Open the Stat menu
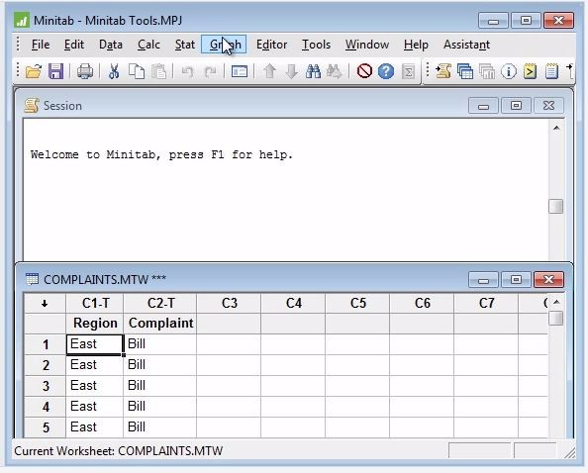 [x=184, y=45]
